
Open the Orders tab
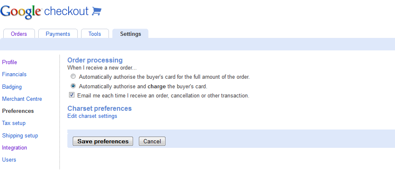[19, 34]
